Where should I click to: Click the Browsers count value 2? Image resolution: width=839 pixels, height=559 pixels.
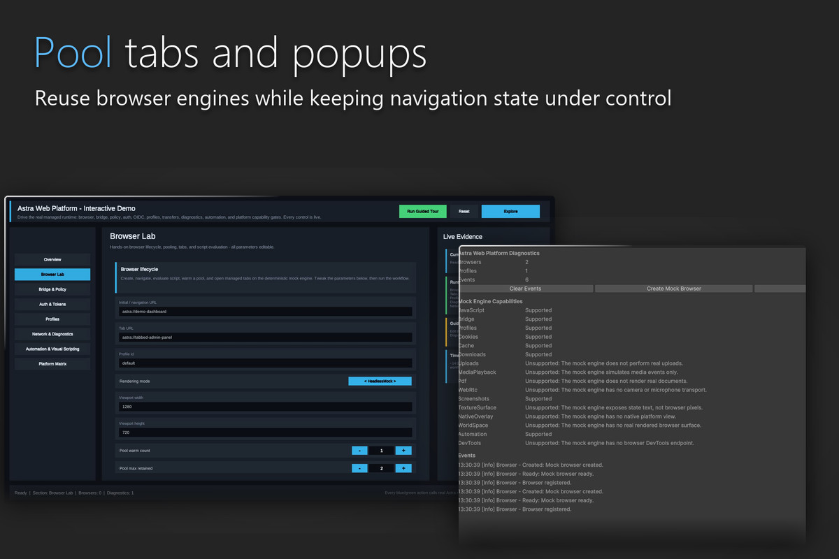tap(527, 262)
